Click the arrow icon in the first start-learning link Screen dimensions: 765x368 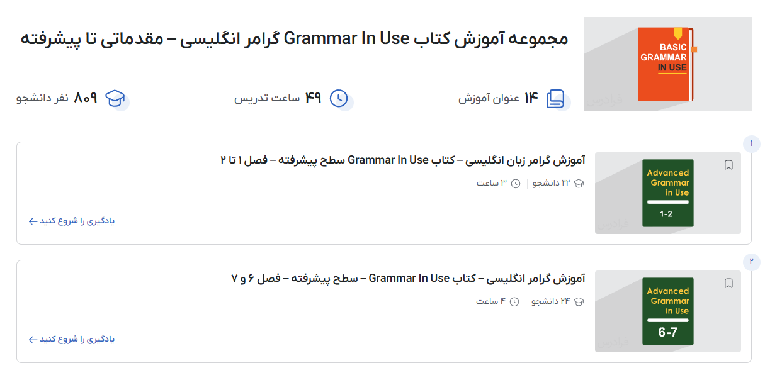coord(31,221)
